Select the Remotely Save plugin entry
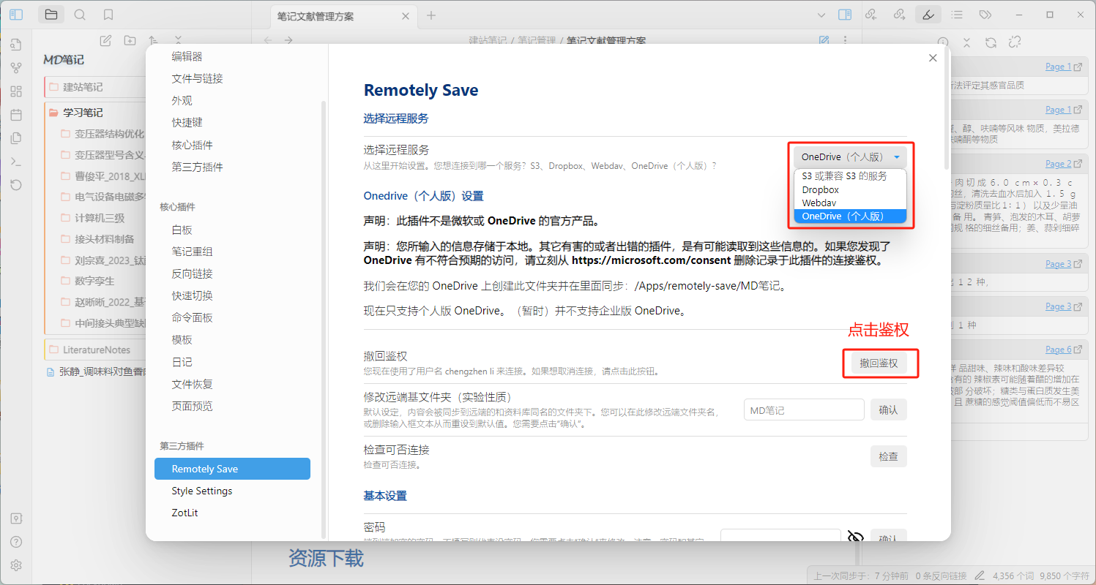The width and height of the screenshot is (1096, 585). [232, 469]
